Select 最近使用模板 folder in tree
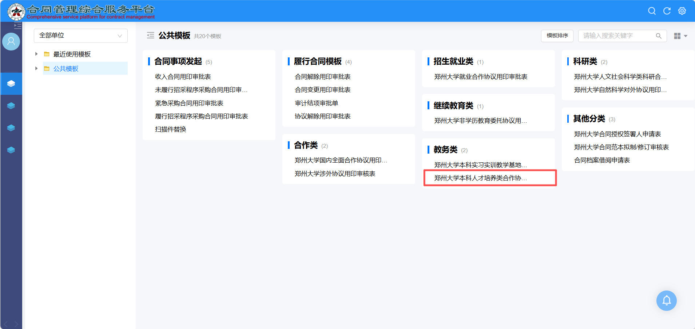This screenshot has height=329, width=695. [x=72, y=54]
